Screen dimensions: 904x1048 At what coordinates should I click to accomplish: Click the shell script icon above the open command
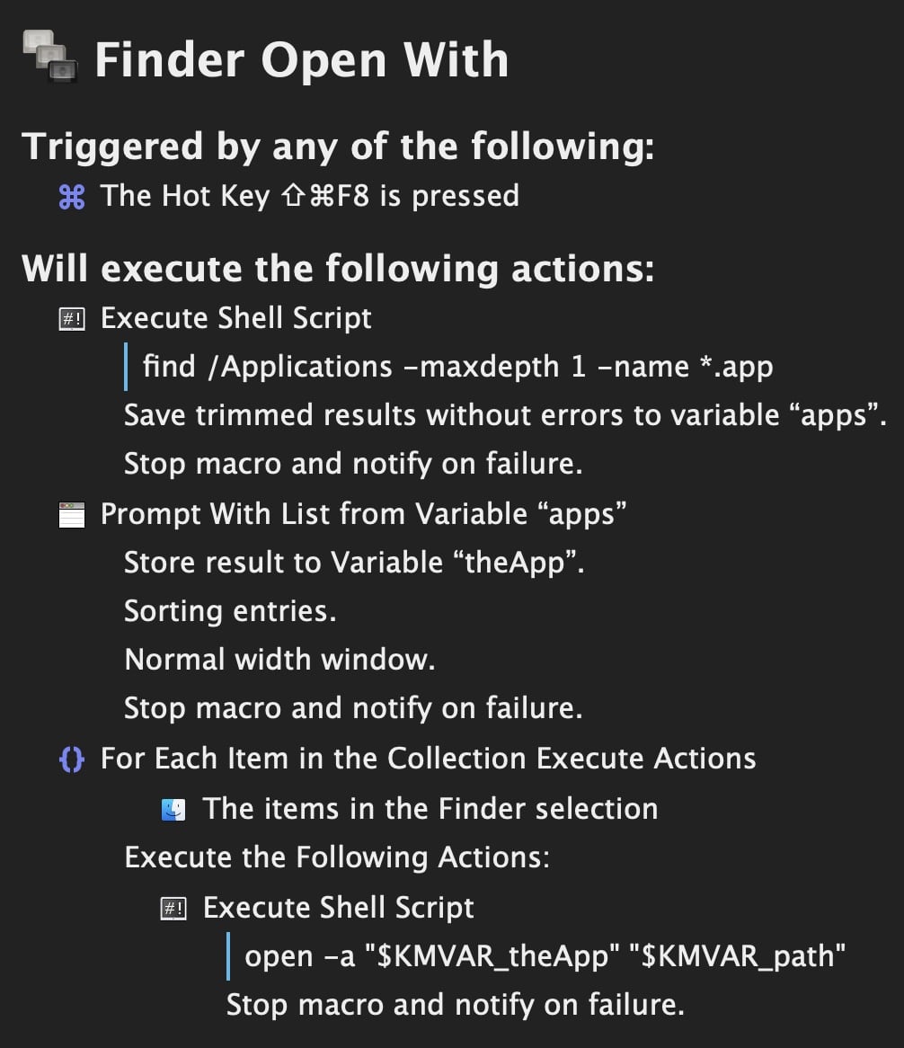coord(173,908)
